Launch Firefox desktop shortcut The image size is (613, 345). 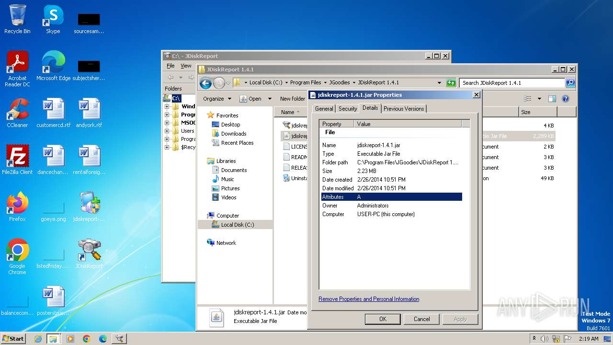point(17,207)
